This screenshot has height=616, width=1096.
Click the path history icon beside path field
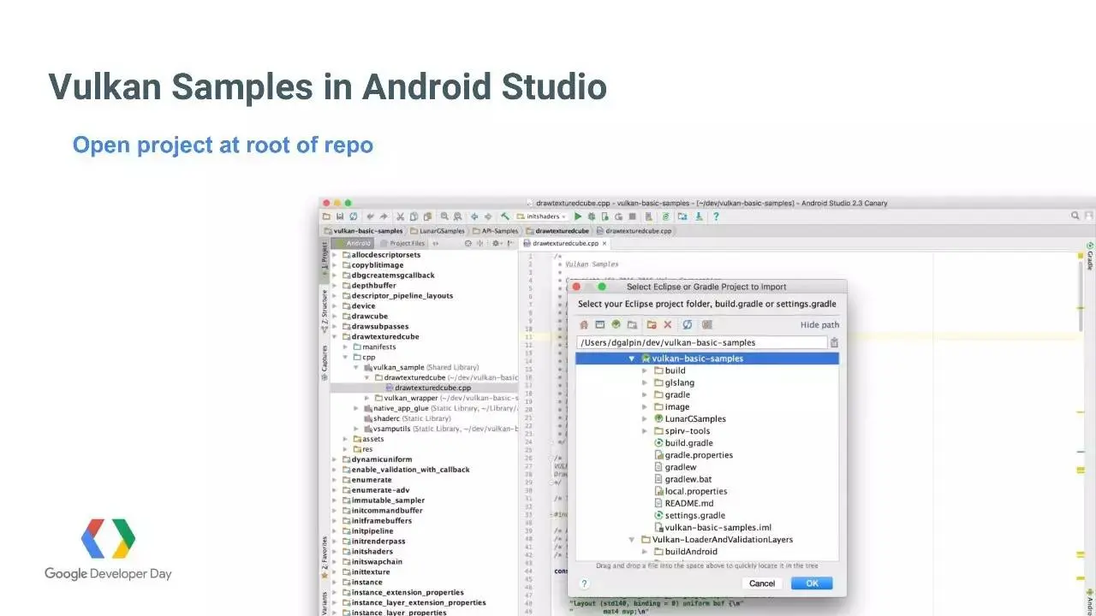coord(834,342)
